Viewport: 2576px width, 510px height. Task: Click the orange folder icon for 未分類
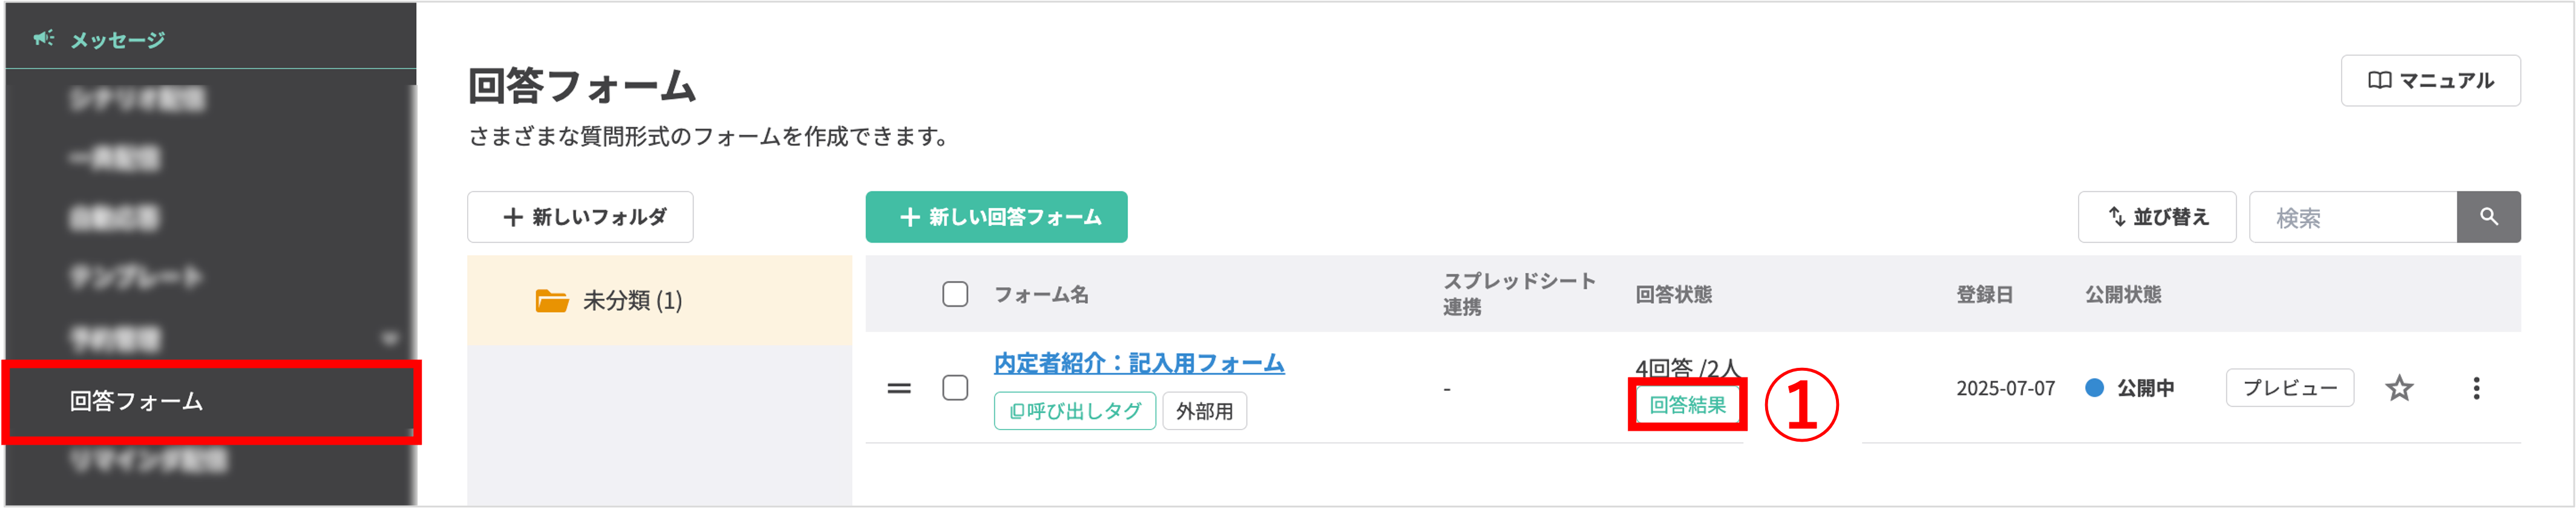coord(551,300)
